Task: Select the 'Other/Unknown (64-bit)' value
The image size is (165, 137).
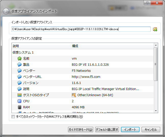Action: (x=95, y=95)
